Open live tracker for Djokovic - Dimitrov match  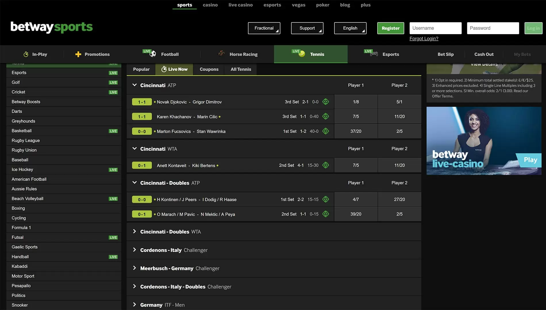[326, 102]
